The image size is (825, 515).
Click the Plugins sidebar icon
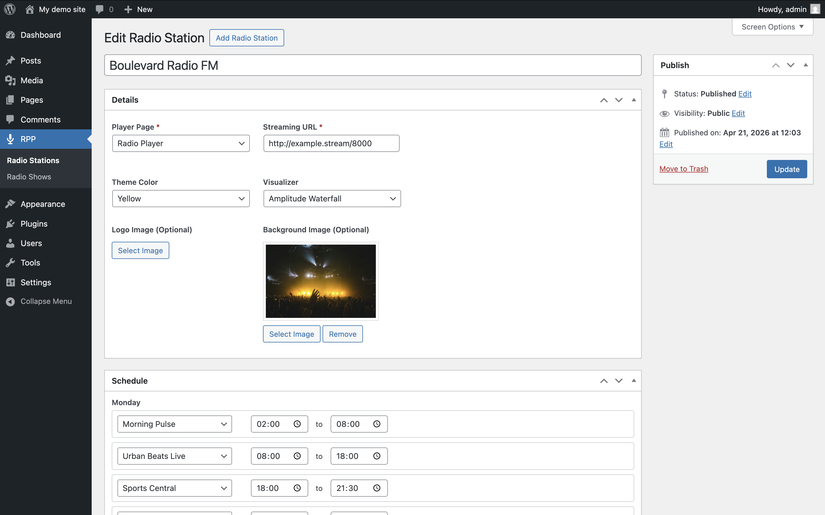tap(10, 224)
